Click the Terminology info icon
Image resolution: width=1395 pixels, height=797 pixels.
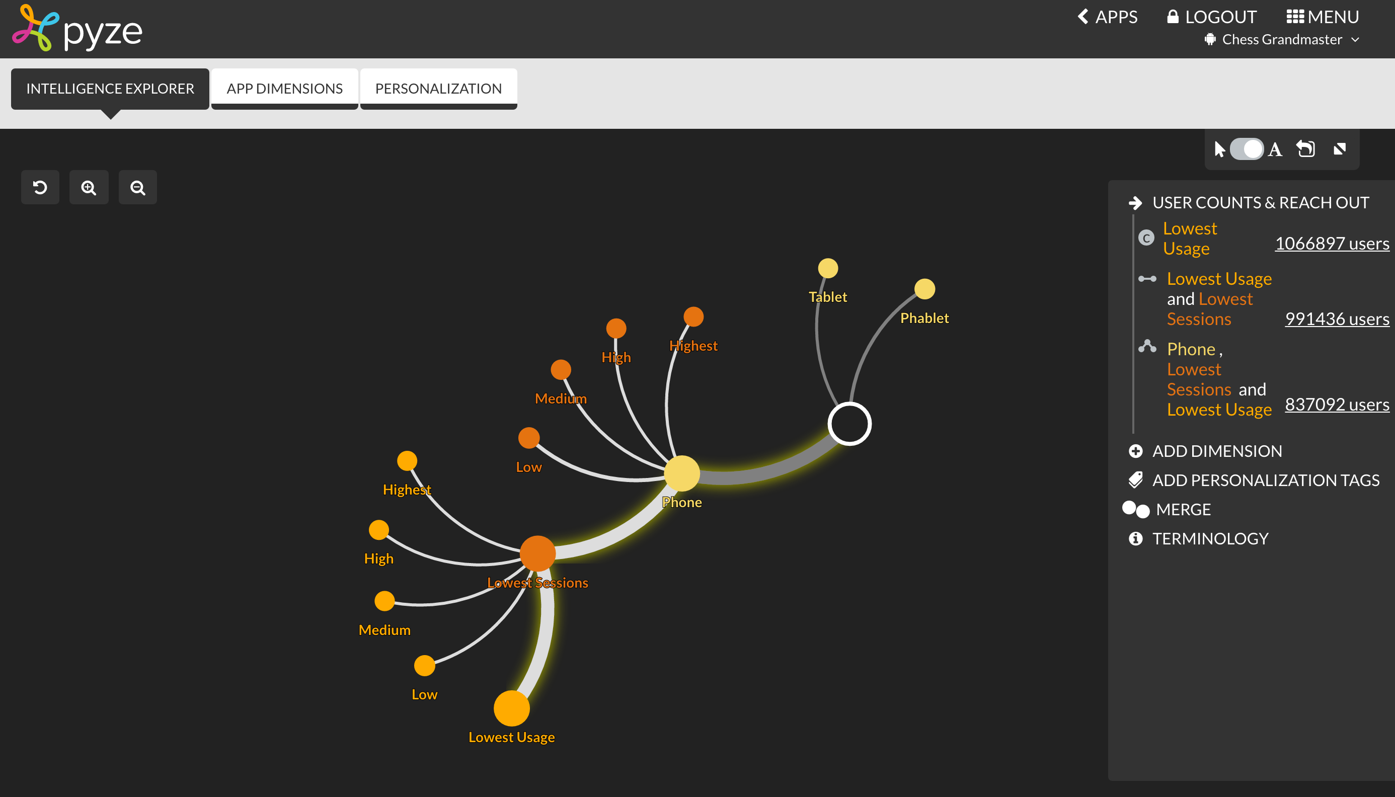coord(1135,539)
